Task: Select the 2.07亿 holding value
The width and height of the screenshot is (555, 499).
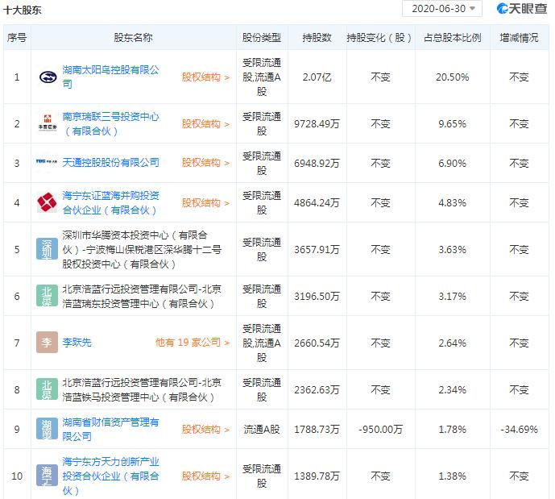Action: (317, 77)
